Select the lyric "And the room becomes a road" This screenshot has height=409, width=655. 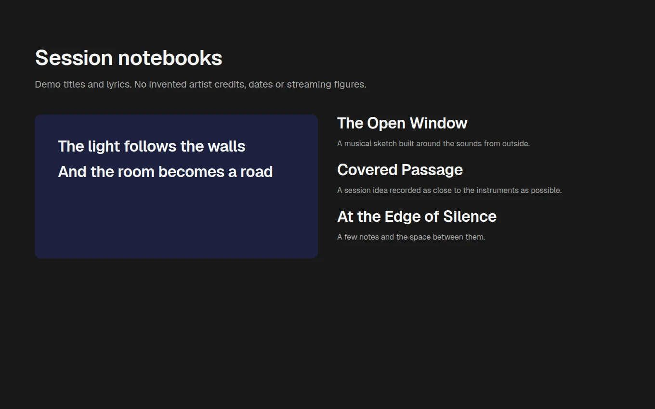click(x=165, y=172)
